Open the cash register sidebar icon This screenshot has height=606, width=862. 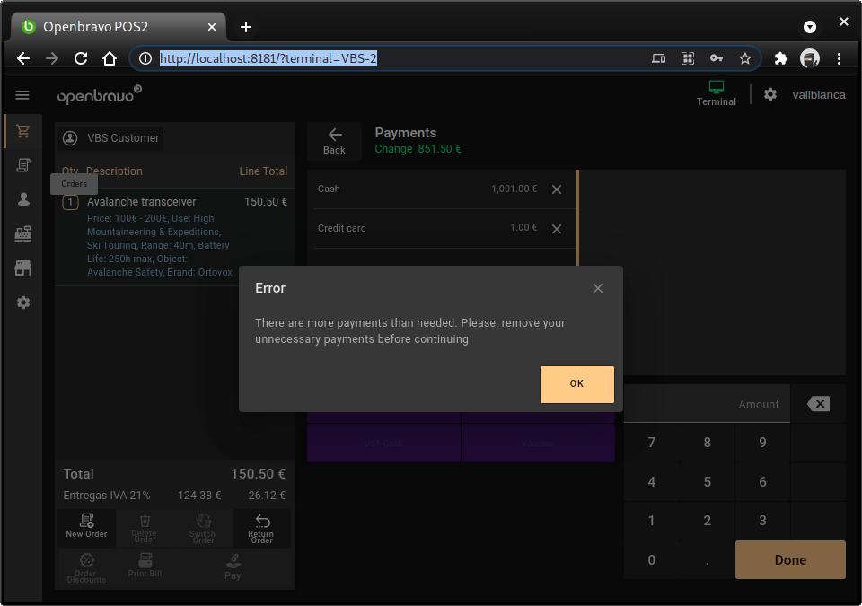tap(23, 234)
